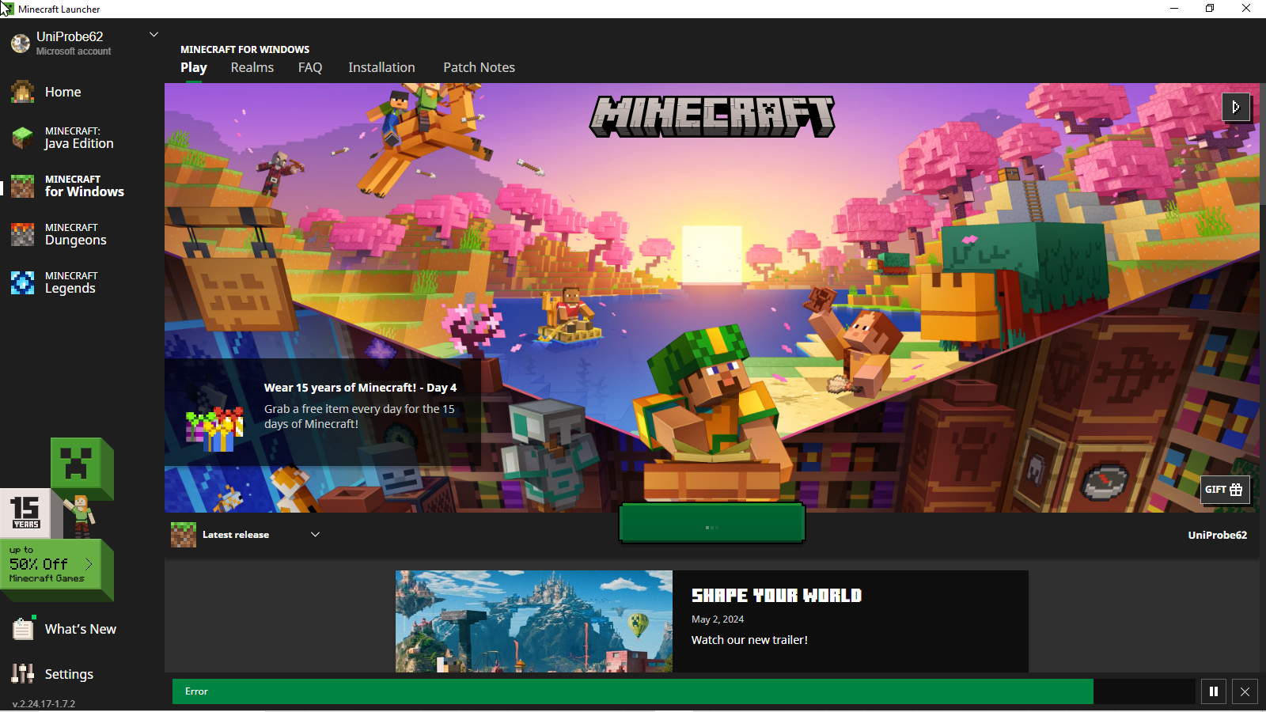This screenshot has height=712, width=1266.
Task: Select Minecraft Java Edition grass block icon
Action: coord(22,138)
